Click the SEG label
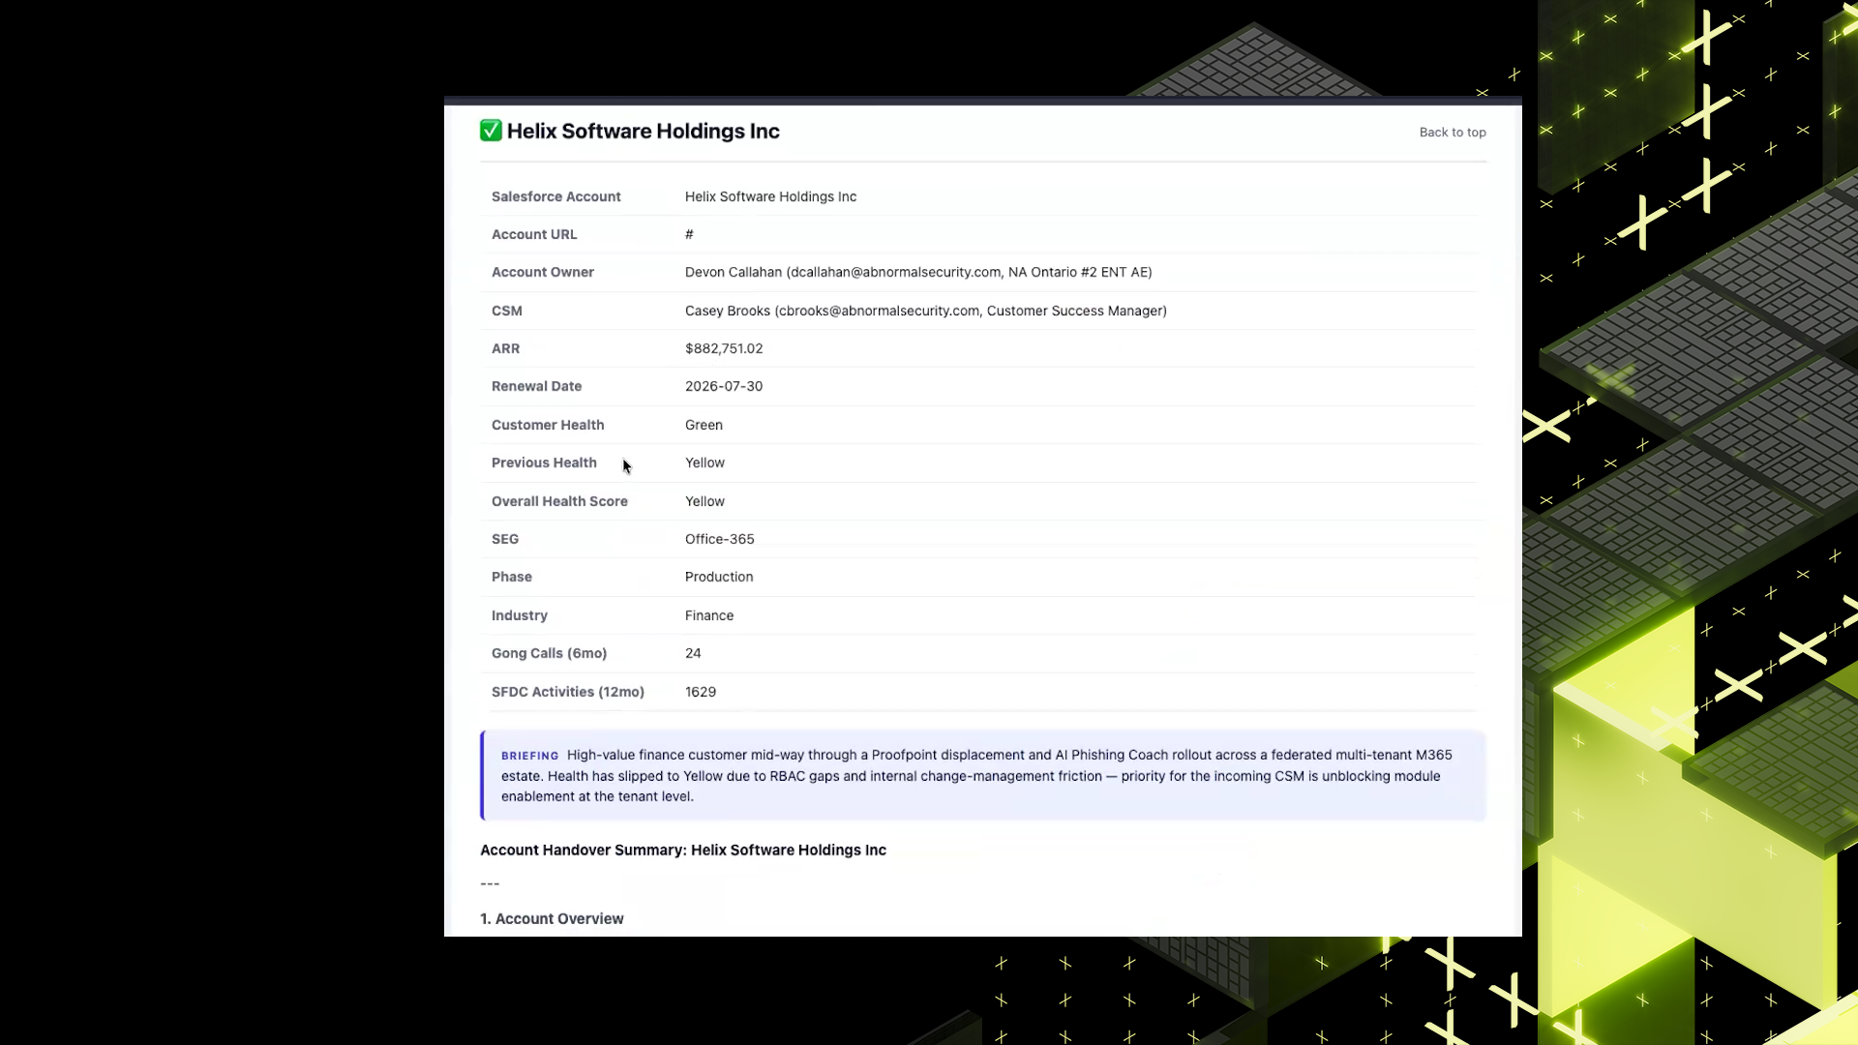Image resolution: width=1858 pixels, height=1045 pixels. (505, 539)
